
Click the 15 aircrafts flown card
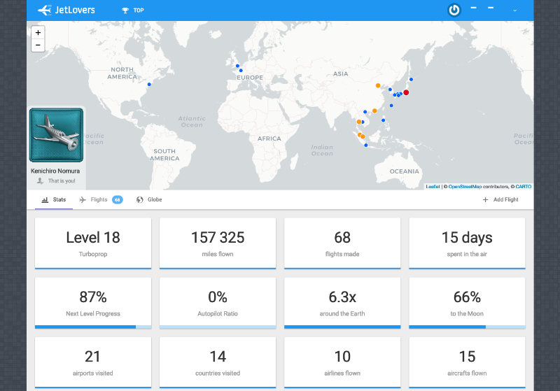467,362
